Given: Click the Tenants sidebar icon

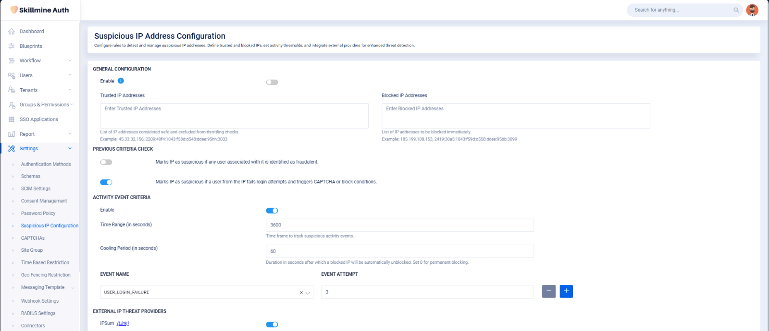Looking at the screenshot, I should 12,90.
